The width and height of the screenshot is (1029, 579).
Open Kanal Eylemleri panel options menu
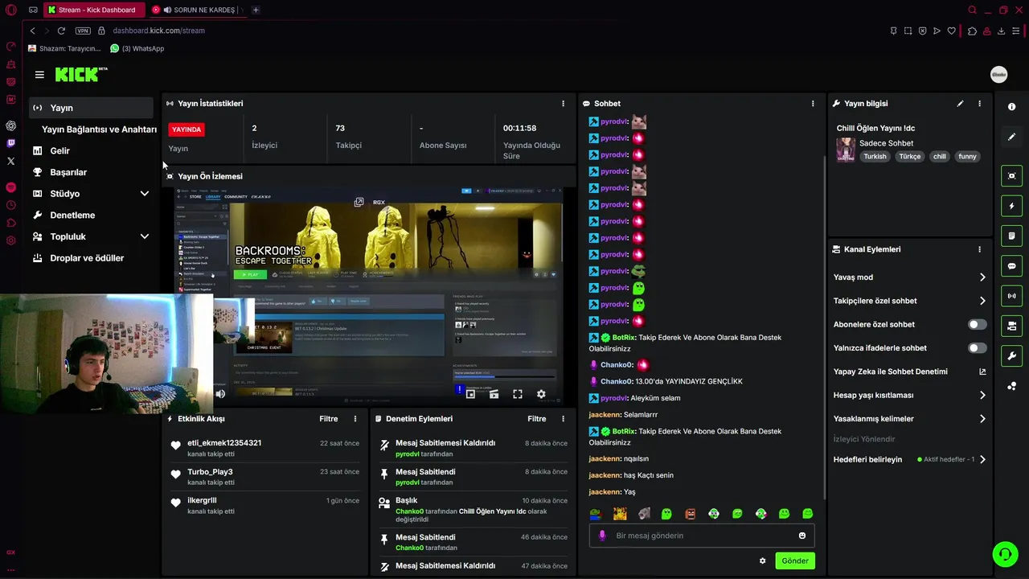[x=979, y=249]
